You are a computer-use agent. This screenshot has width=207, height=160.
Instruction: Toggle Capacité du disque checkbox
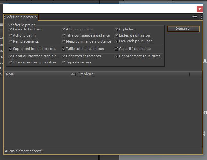[x=116, y=49]
